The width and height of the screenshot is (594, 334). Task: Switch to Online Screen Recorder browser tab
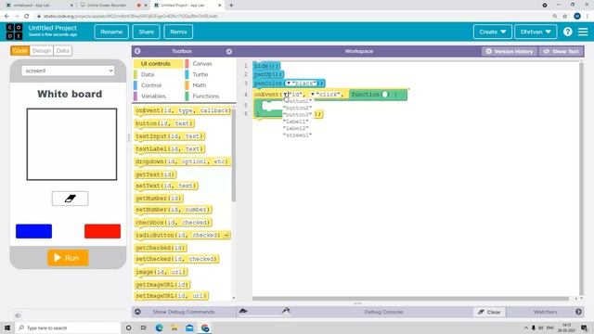[x=107, y=6]
